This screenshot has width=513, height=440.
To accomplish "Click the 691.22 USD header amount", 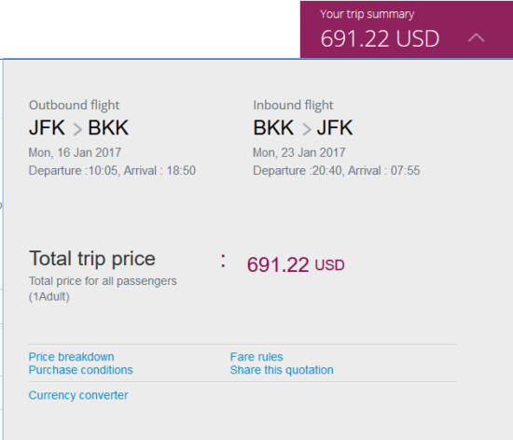I will [x=380, y=38].
